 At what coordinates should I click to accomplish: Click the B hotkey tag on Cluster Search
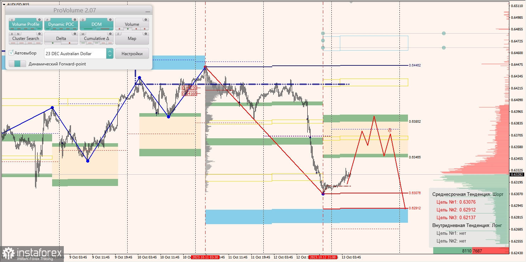click(12, 34)
